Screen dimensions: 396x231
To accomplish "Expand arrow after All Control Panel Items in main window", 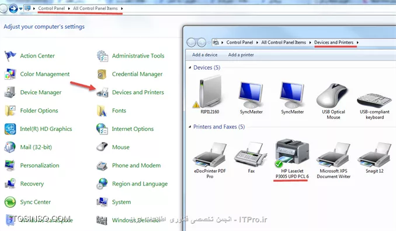I will pos(121,9).
